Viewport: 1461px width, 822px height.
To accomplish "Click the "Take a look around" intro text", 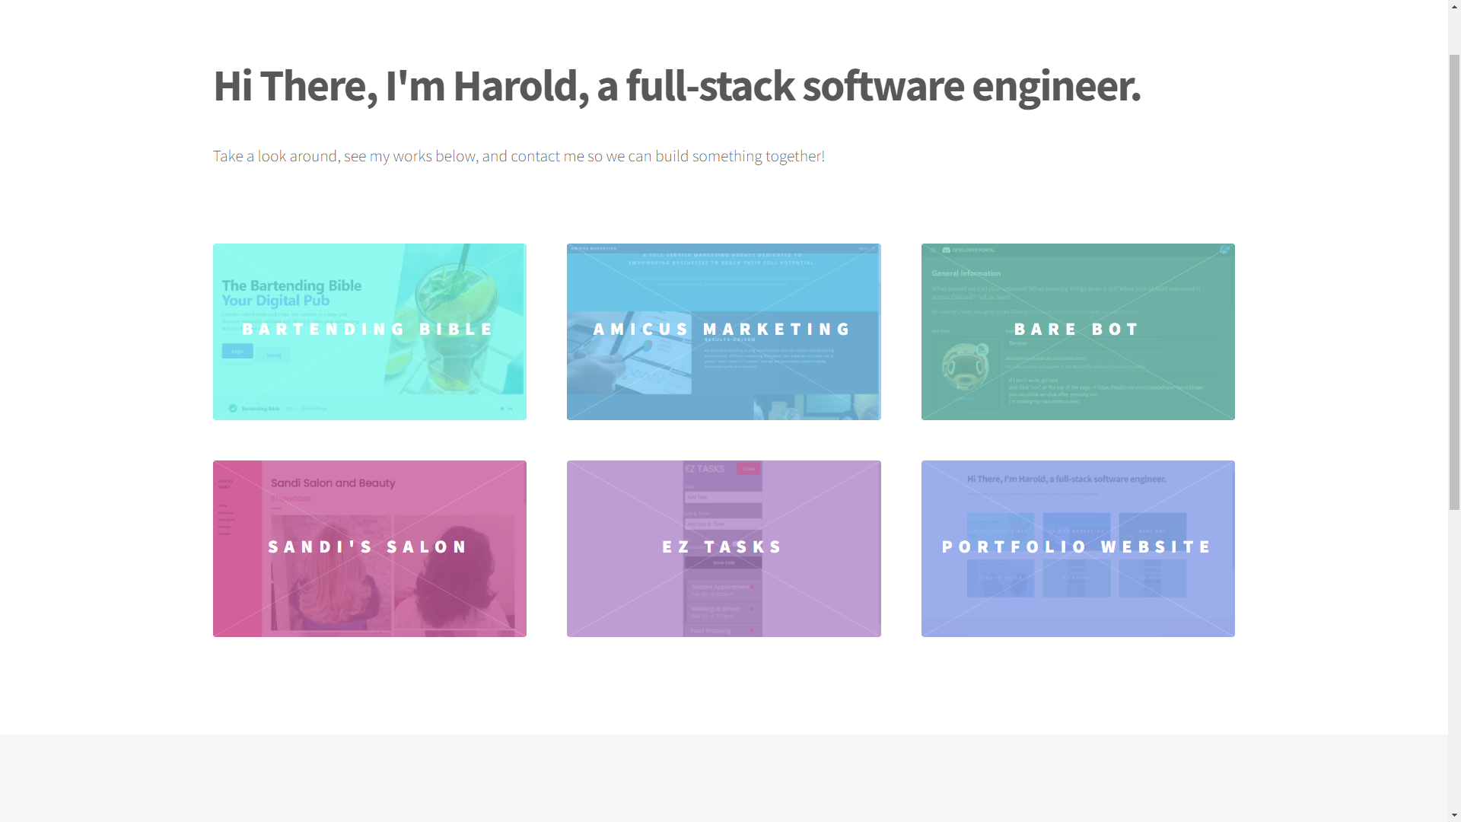I will point(519,156).
